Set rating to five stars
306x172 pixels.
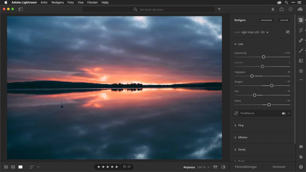click(117, 167)
